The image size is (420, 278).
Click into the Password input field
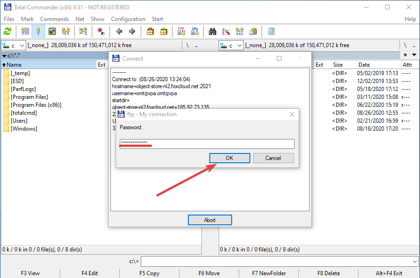click(x=207, y=143)
